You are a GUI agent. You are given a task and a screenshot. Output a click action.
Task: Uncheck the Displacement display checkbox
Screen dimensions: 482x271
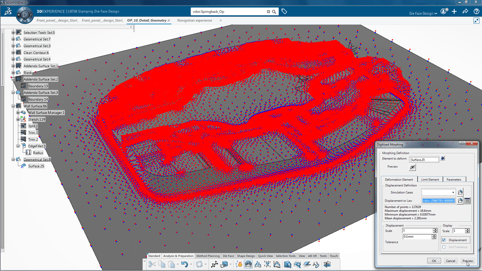(444, 240)
